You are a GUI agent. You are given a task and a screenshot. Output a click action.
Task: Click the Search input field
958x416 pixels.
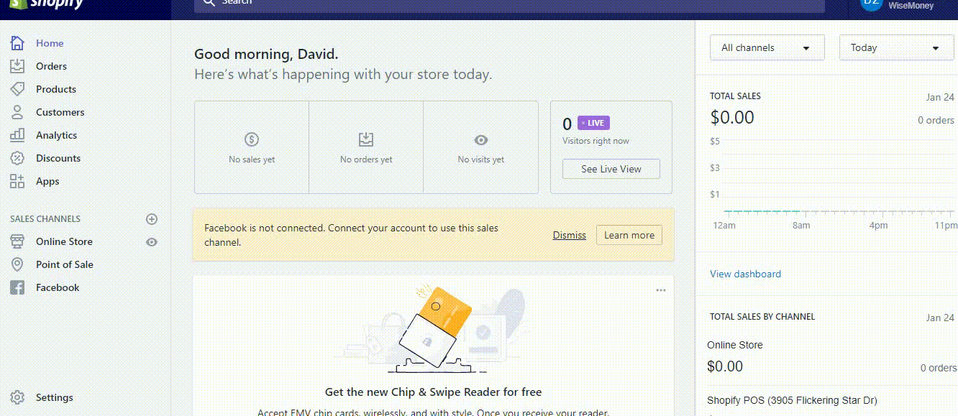[503, 3]
